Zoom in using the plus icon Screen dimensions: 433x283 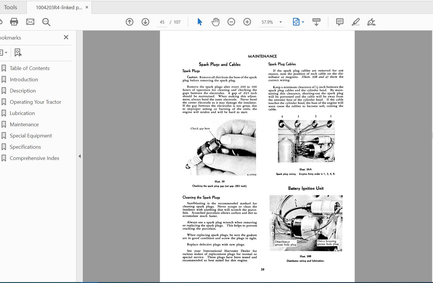pos(247,22)
